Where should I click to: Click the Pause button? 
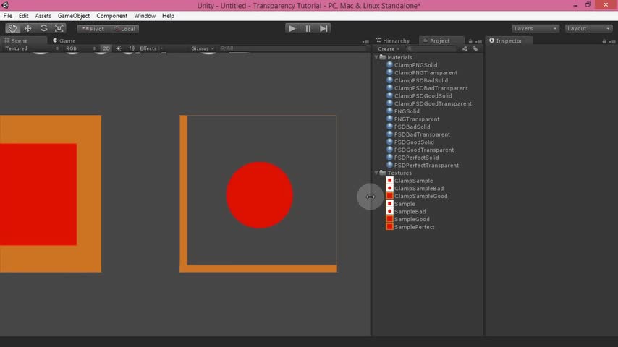tap(308, 28)
